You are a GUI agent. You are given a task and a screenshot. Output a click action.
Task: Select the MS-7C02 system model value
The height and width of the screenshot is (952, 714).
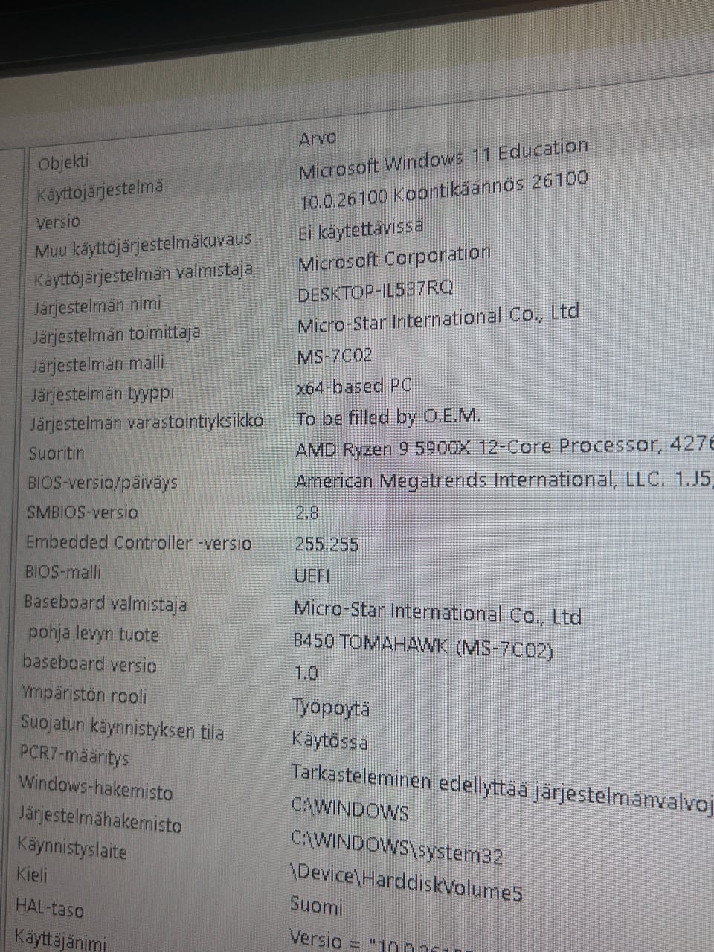335,356
